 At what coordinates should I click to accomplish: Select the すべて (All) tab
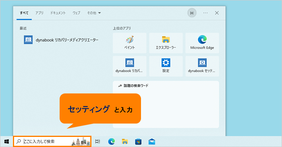click(x=24, y=13)
